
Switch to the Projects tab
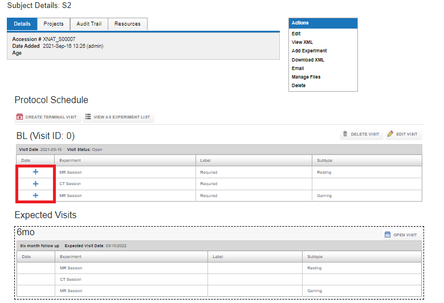click(54, 24)
